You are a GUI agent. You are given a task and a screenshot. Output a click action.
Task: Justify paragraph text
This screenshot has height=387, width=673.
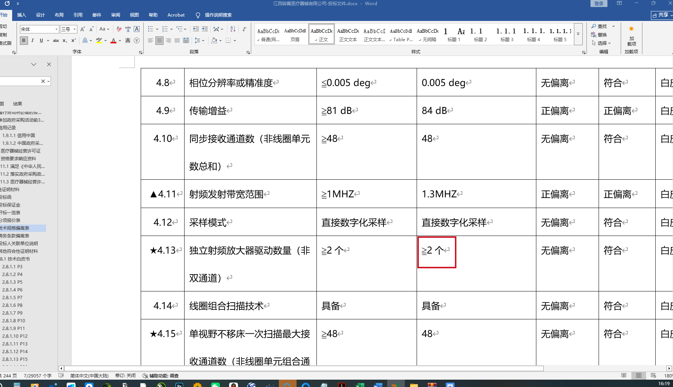(x=177, y=40)
